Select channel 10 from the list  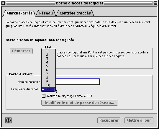[x=49, y=85]
